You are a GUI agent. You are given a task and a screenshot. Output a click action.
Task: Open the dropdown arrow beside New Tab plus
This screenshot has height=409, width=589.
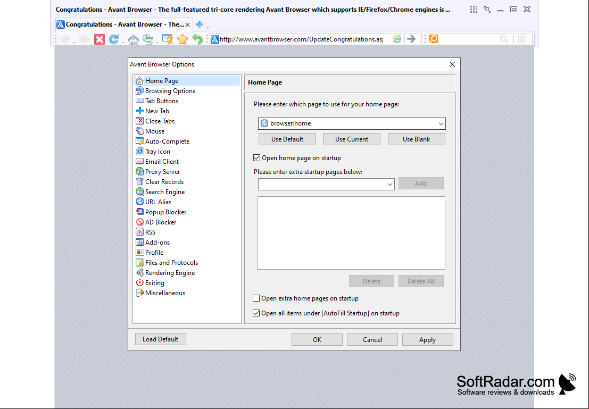click(208, 27)
